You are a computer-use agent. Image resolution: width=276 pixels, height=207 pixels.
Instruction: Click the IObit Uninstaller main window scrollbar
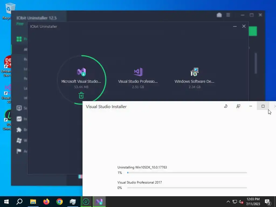click(256, 63)
